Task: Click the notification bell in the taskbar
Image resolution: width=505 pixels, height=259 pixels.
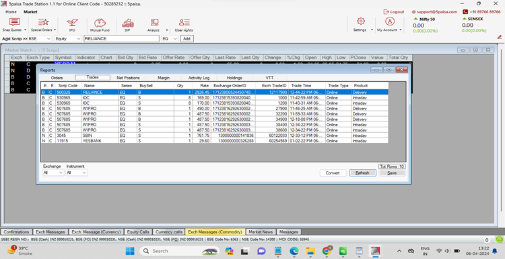Action: 495,251
